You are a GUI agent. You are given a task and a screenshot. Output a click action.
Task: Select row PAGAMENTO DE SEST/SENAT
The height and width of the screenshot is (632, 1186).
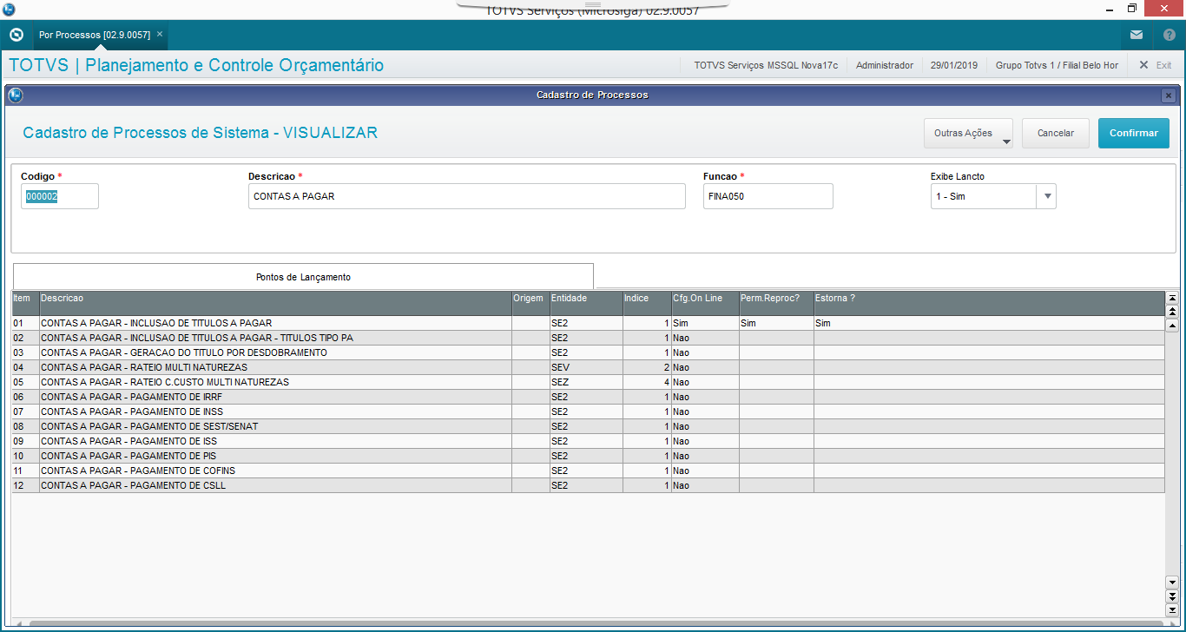tap(588, 426)
